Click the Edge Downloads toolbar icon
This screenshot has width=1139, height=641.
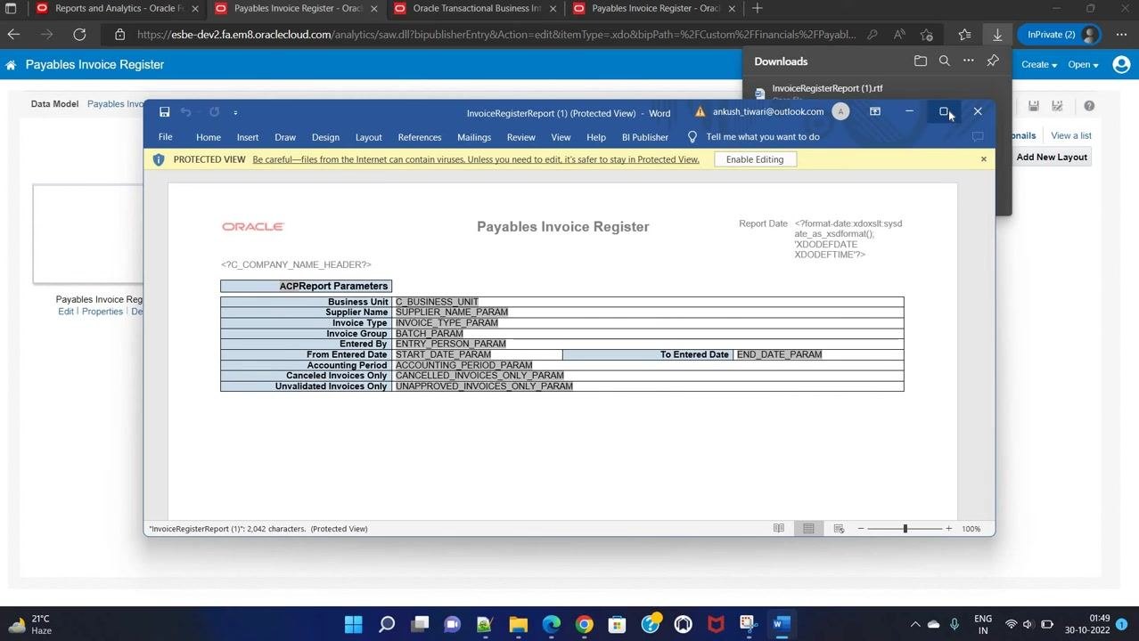[997, 35]
